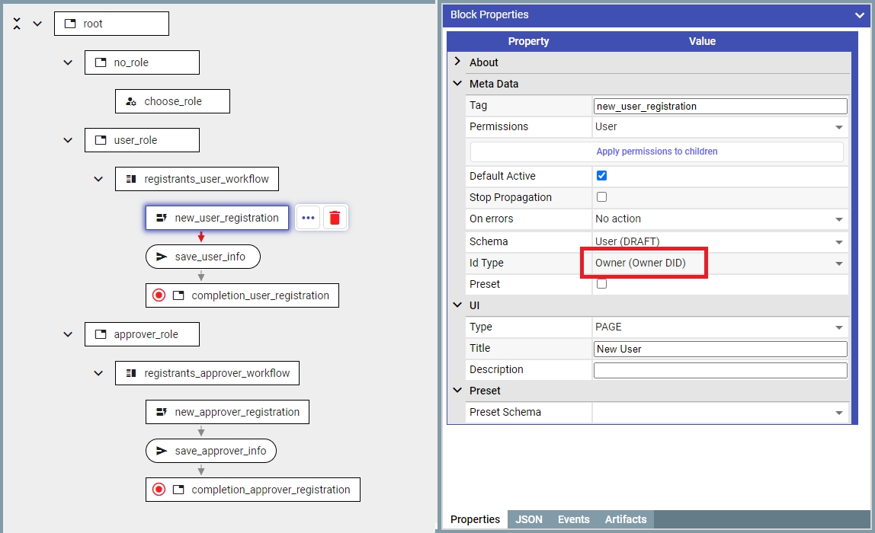
Task: Open the Id Type dropdown
Action: coord(720,263)
